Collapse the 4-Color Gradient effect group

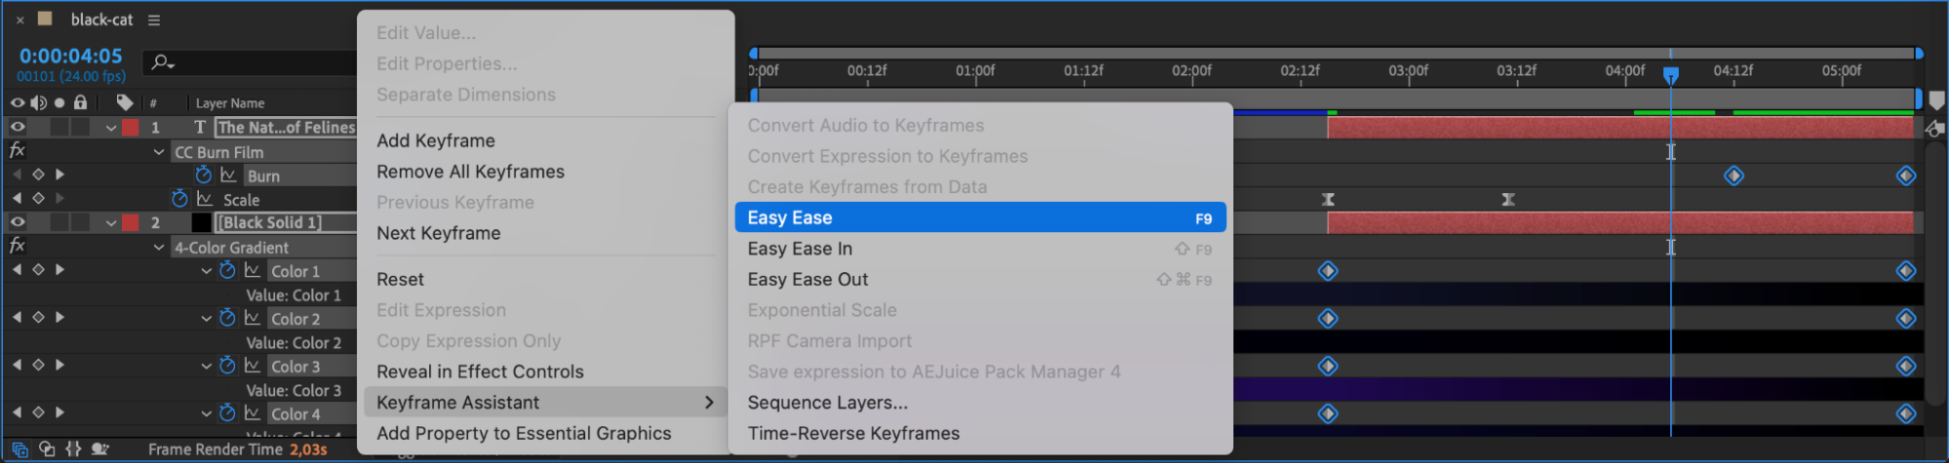click(x=159, y=248)
